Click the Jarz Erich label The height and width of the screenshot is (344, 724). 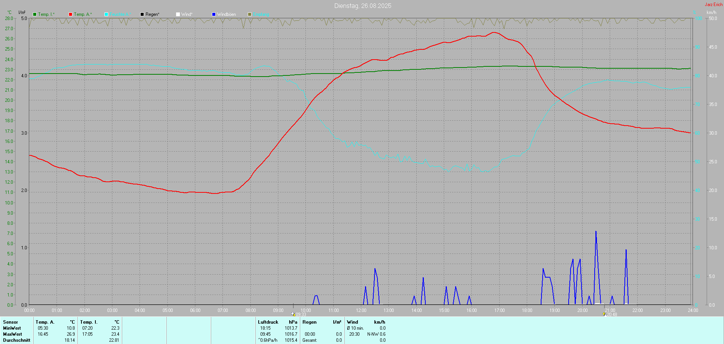[x=713, y=5]
